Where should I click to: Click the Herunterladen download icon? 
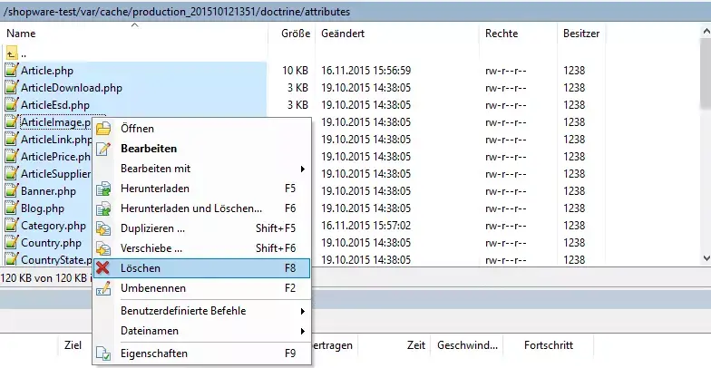tap(104, 189)
